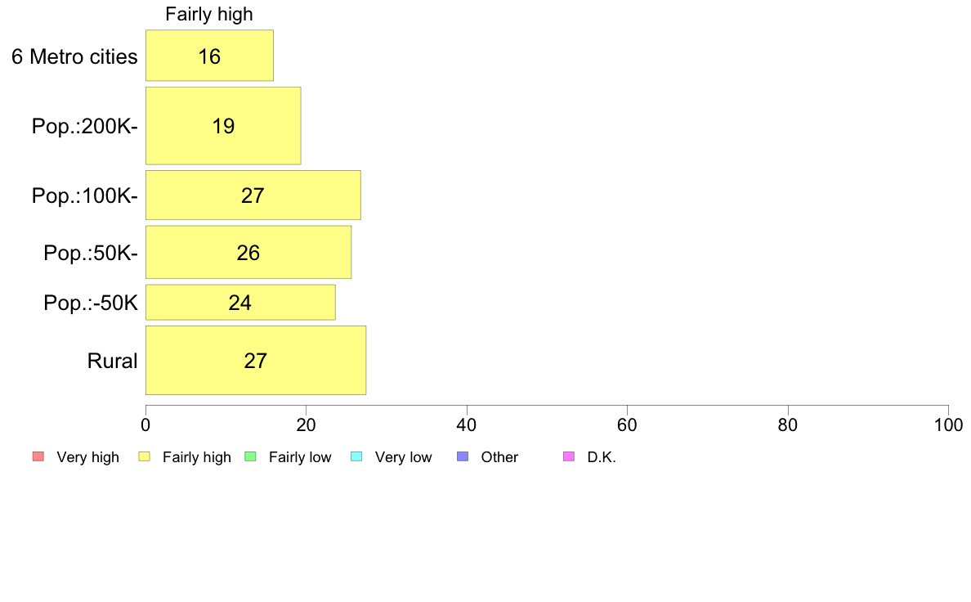Click the Very low legend text
This screenshot has width=971, height=602.
403,457
